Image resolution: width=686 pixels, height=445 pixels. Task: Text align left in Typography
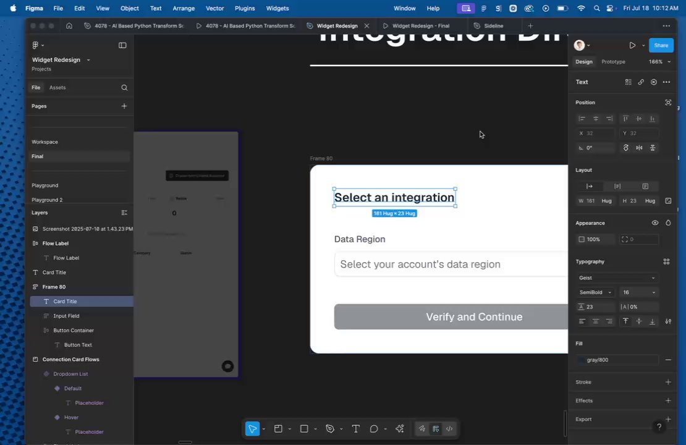(582, 321)
